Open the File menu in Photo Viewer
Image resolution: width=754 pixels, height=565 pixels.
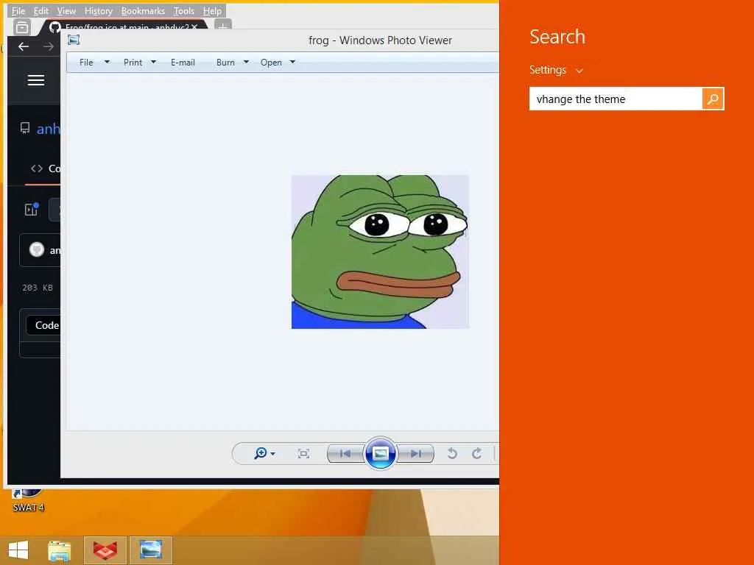(x=86, y=63)
